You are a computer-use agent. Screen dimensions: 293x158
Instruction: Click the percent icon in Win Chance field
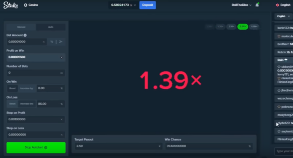pyautogui.click(x=250, y=146)
